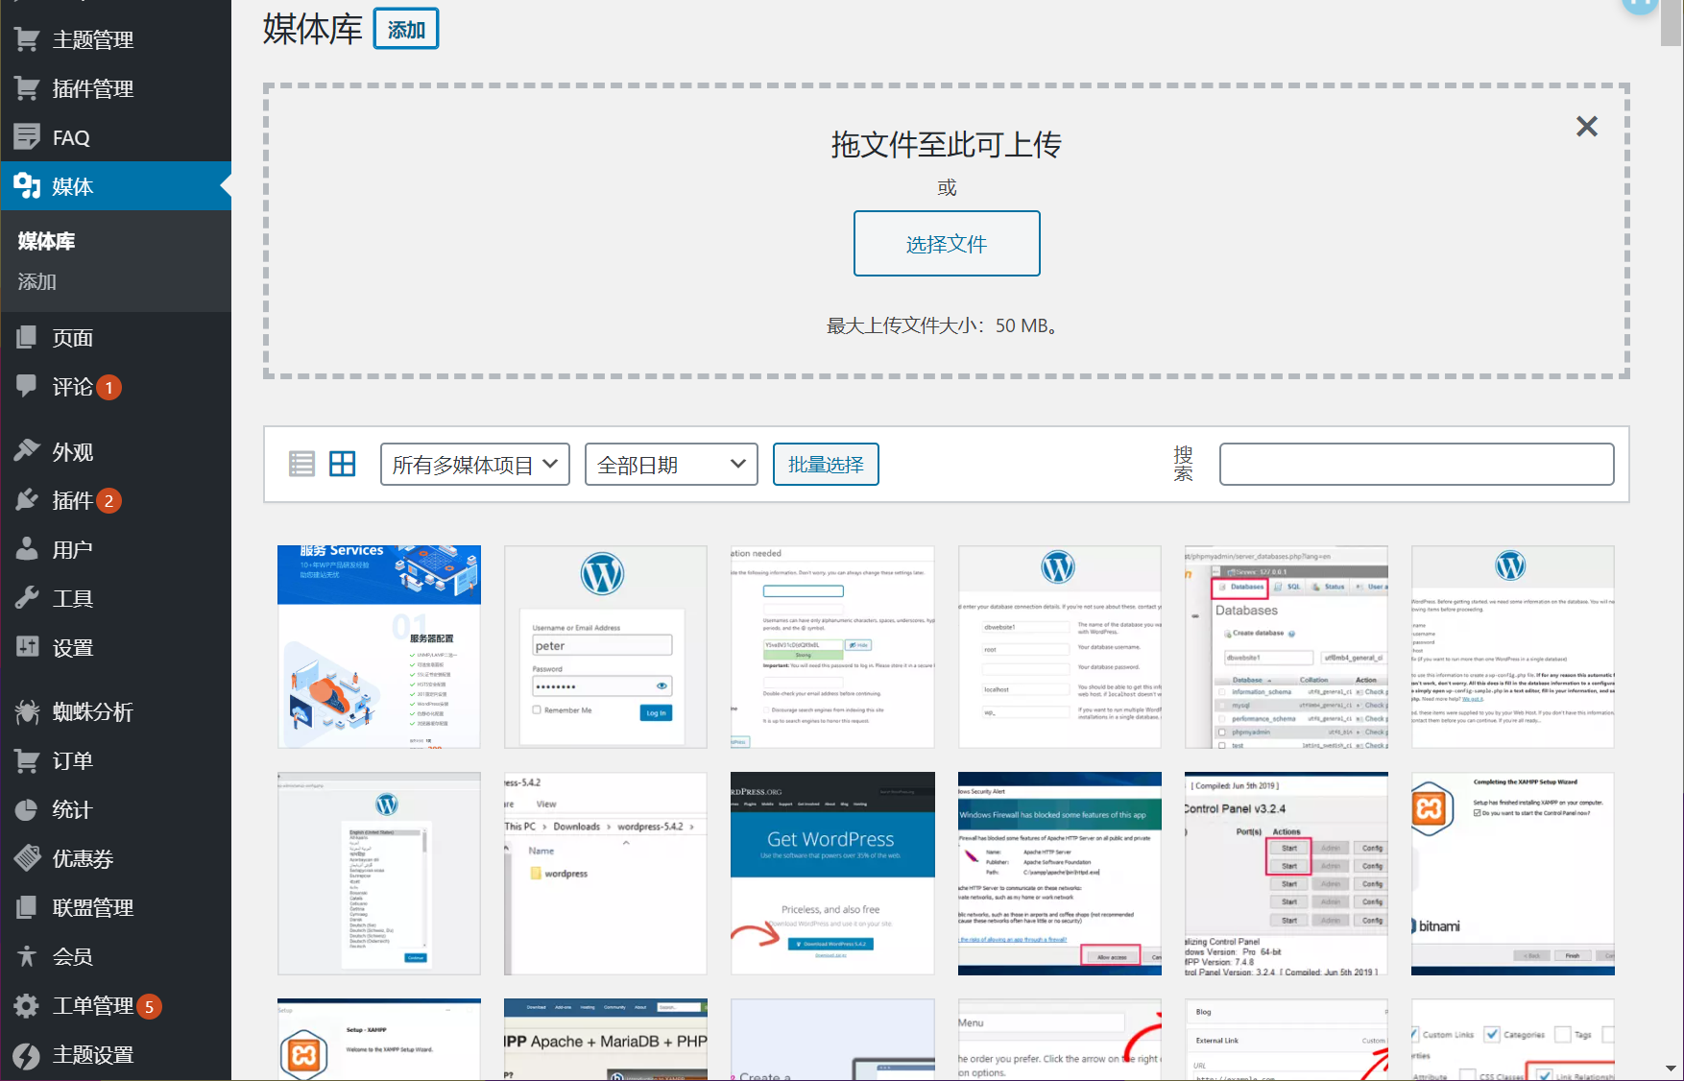Viewport: 1684px width, 1081px height.
Task: Open the 主题设置 theme settings
Action: point(92,1054)
